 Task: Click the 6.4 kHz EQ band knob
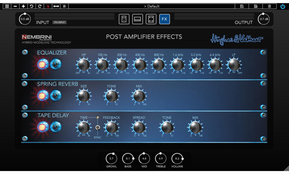(x=215, y=65)
